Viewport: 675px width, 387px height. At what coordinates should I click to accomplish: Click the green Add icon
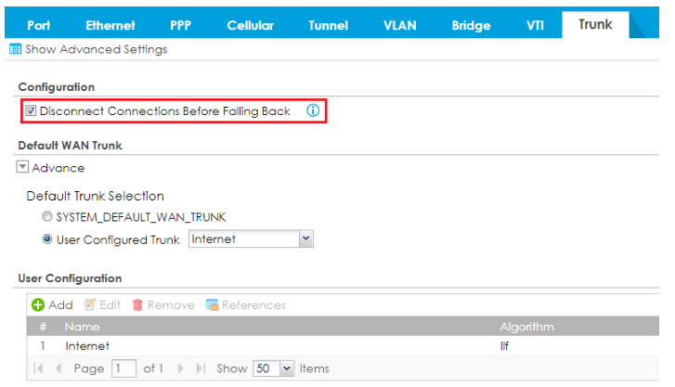tap(38, 304)
